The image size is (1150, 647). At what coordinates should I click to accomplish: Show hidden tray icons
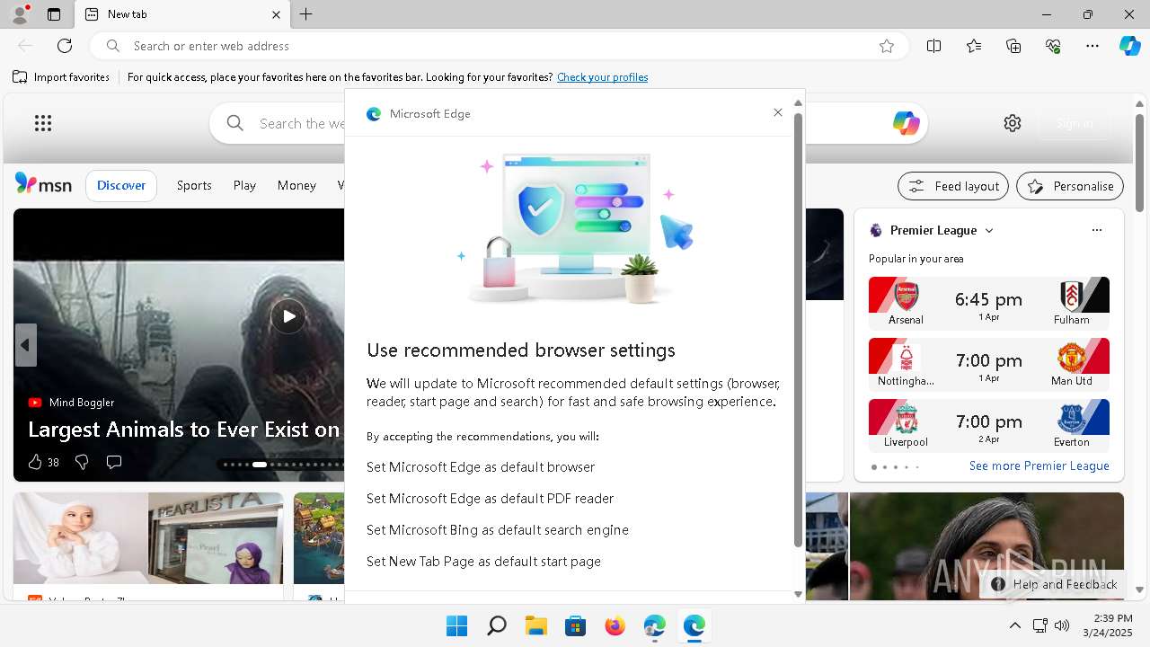(1015, 625)
